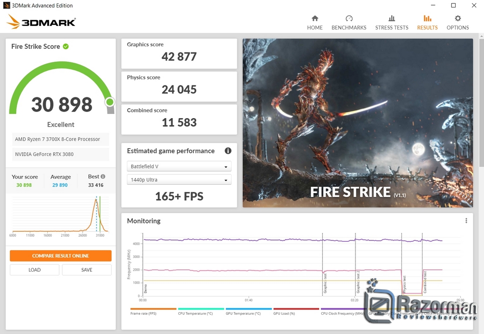Click the Options gear icon
The image size is (484, 334).
click(458, 18)
